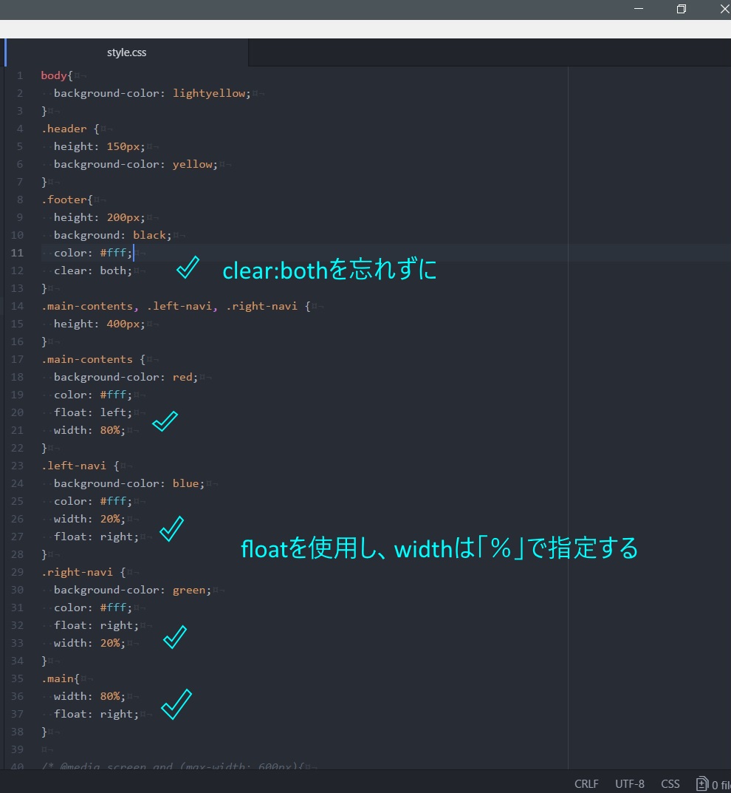This screenshot has width=731, height=793.
Task: Minimize the editor window
Action: pos(637,9)
